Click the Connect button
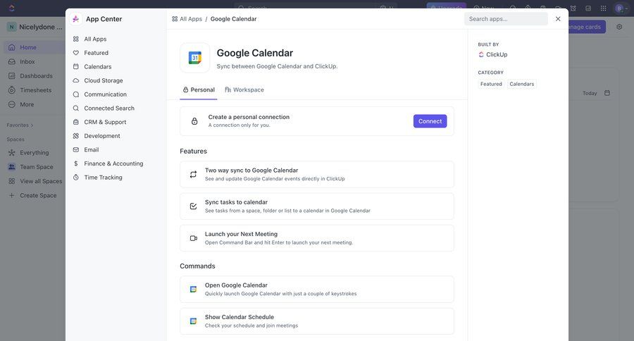 click(430, 121)
